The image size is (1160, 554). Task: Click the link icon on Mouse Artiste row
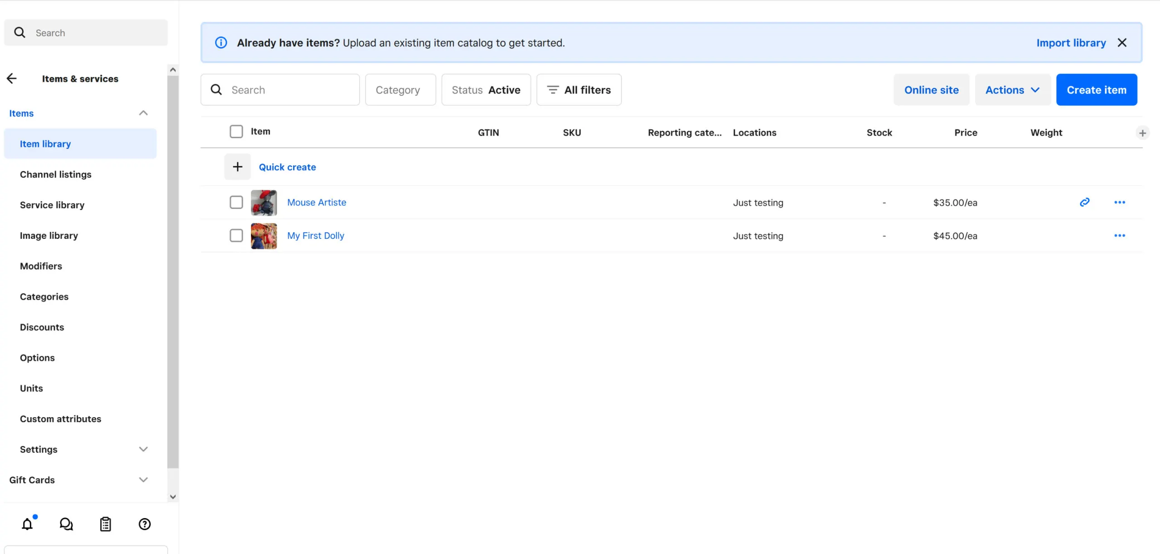(x=1085, y=202)
